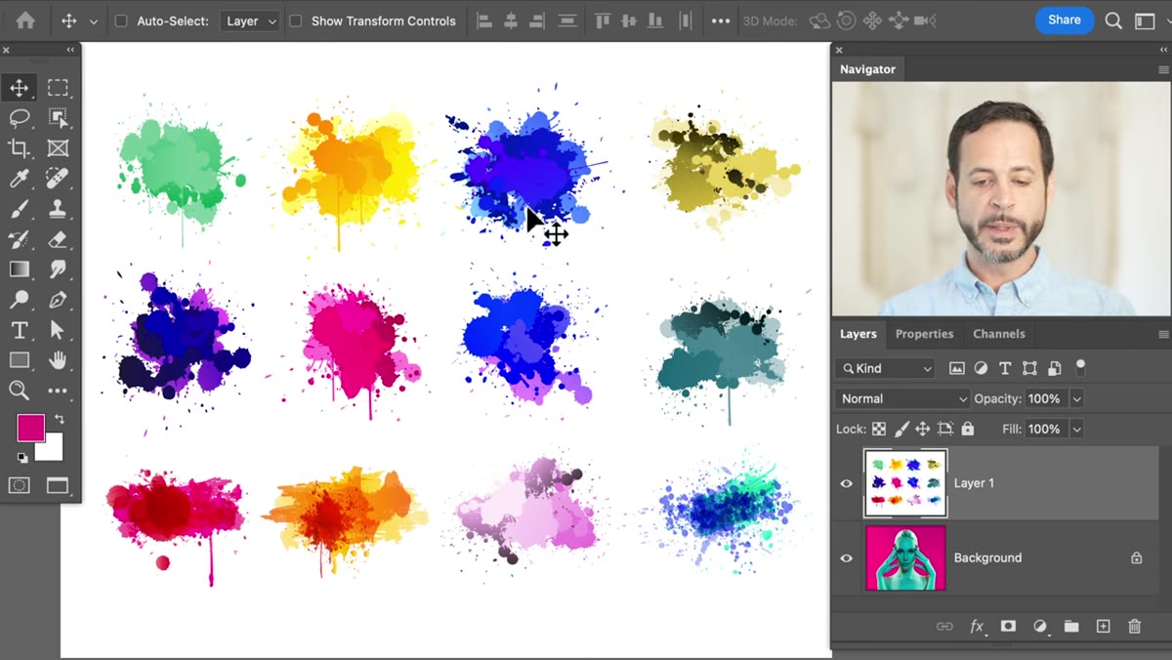Select the History Brush tool
Image resolution: width=1172 pixels, height=660 pixels.
(x=19, y=239)
